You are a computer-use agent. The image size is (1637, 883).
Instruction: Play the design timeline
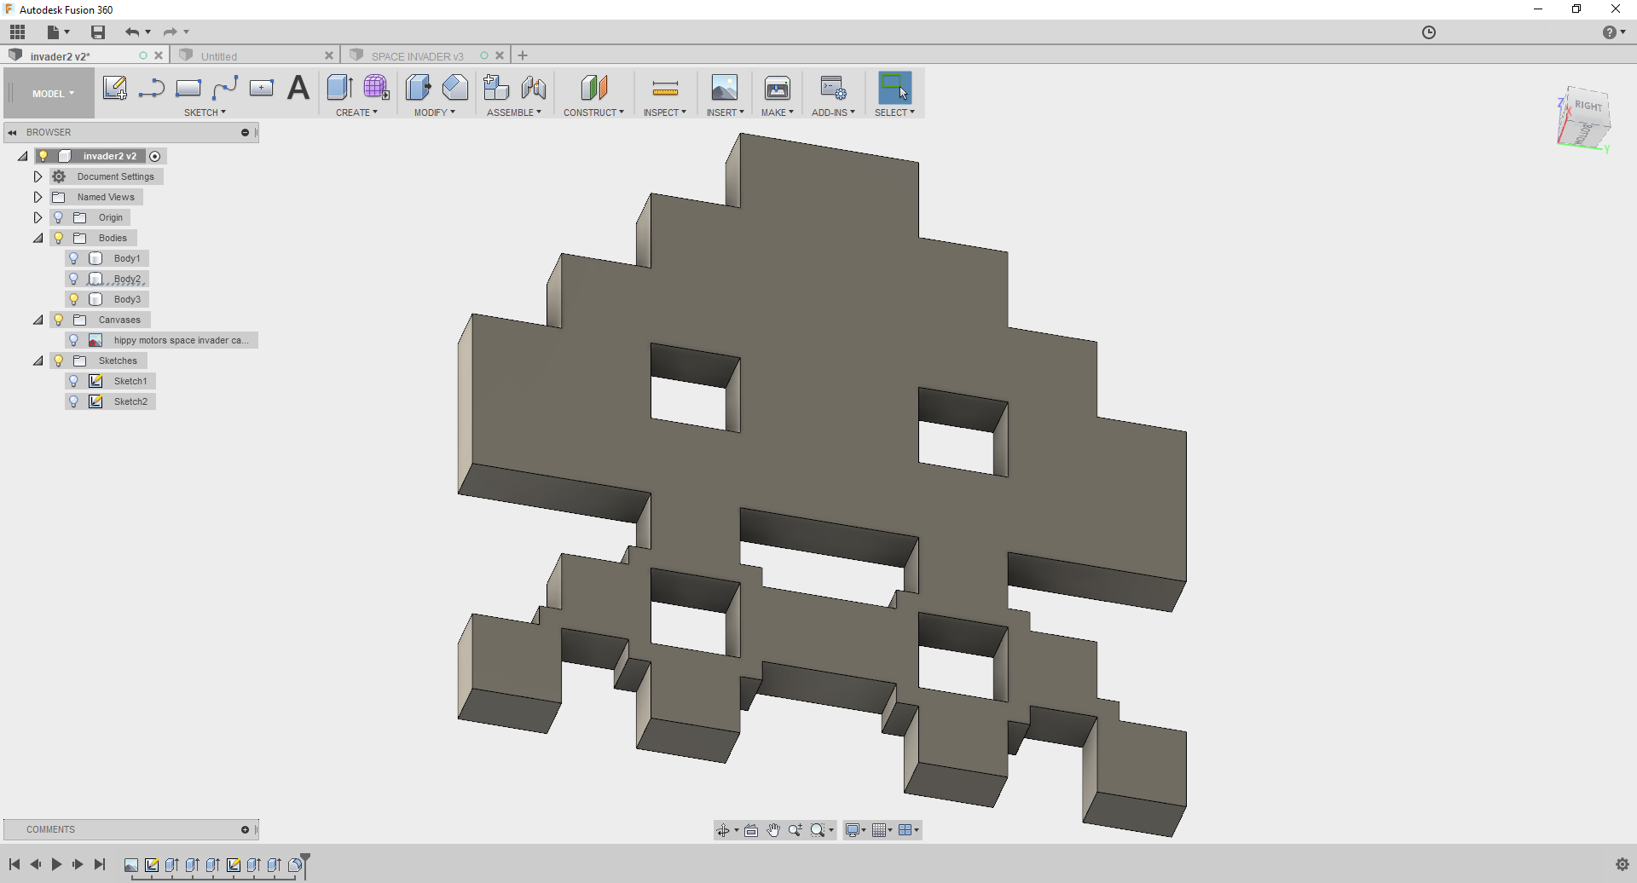coord(56,864)
